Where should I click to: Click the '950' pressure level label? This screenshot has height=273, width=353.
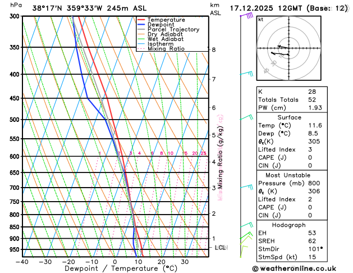[16, 249]
